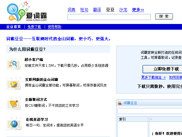The width and height of the screenshot is (182, 137).
Task: Click the text 按Ctrl键取词，不干扰您的工作学习
Action: pyautogui.click(x=52, y=106)
